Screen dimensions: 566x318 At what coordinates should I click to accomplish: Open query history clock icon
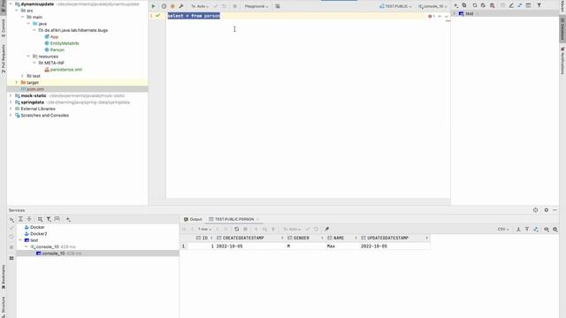[164, 6]
